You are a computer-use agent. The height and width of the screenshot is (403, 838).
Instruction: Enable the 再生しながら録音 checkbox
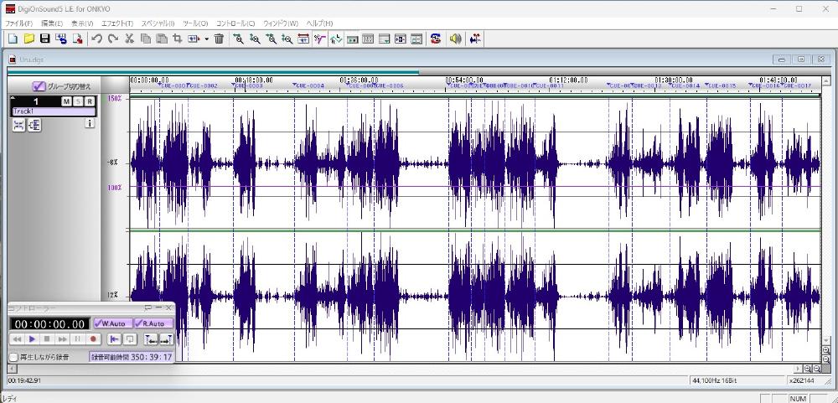tap(13, 357)
